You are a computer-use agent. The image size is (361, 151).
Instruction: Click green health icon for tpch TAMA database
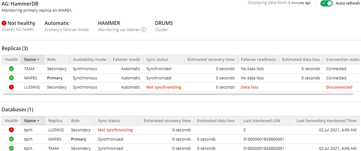click(x=11, y=148)
